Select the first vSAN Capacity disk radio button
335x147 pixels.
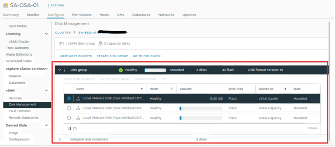(x=69, y=108)
